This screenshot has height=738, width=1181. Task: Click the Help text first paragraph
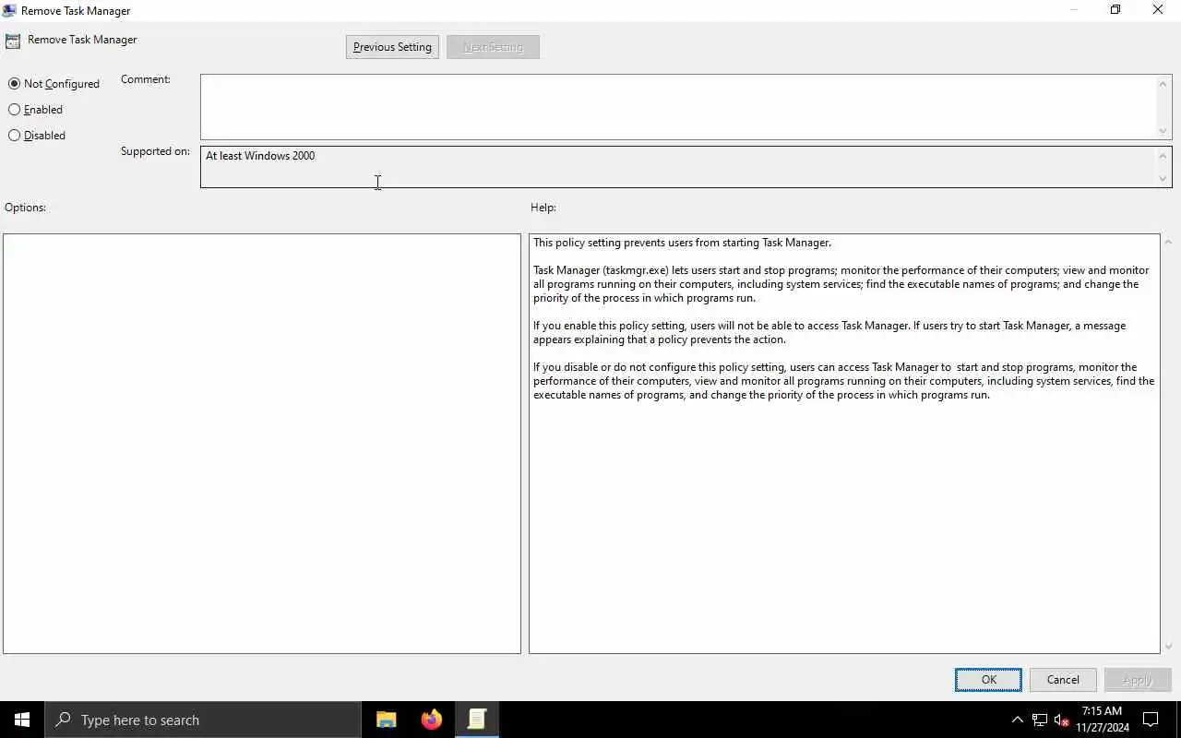tap(682, 243)
